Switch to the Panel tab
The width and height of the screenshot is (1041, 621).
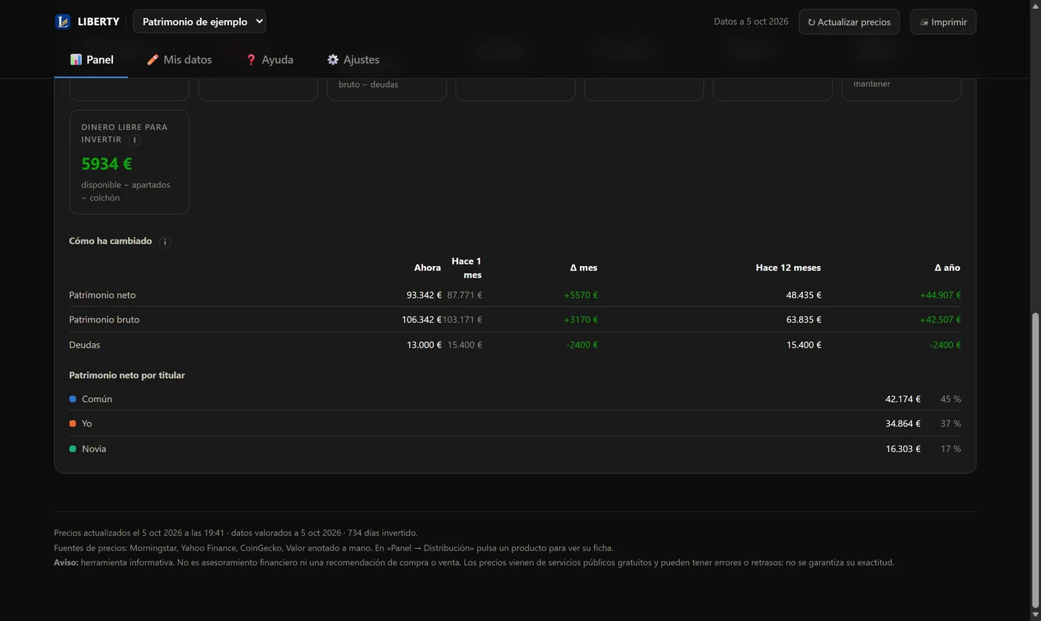coord(91,59)
